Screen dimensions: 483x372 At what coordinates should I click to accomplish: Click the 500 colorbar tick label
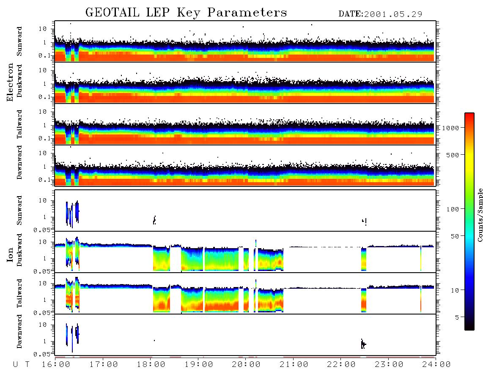[x=453, y=155]
